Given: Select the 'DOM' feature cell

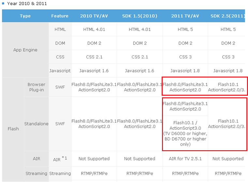Looking at the screenshot, I should tap(60, 43).
